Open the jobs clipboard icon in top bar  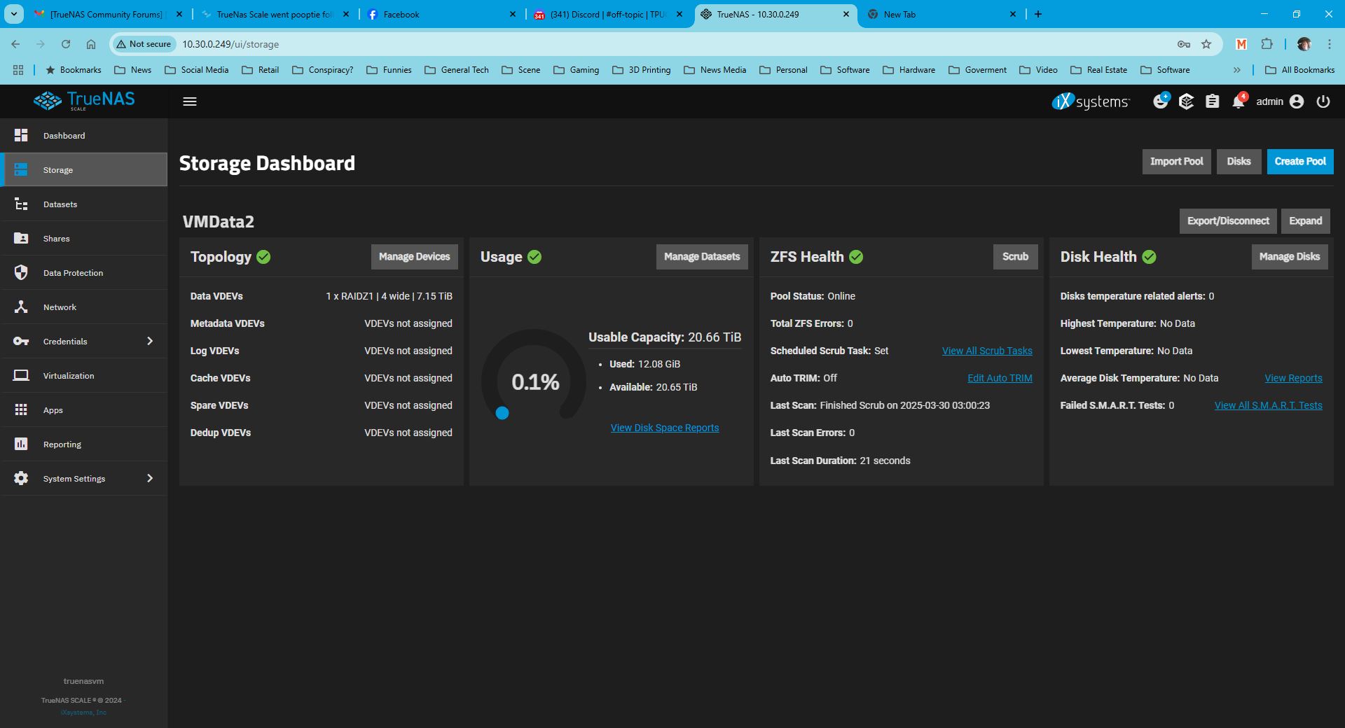click(x=1212, y=102)
